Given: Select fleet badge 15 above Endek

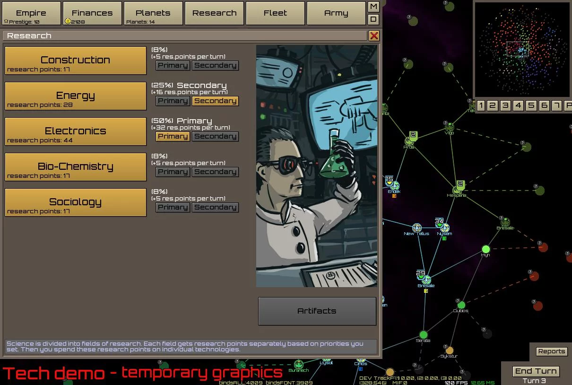Looking at the screenshot, I should 389,180.
